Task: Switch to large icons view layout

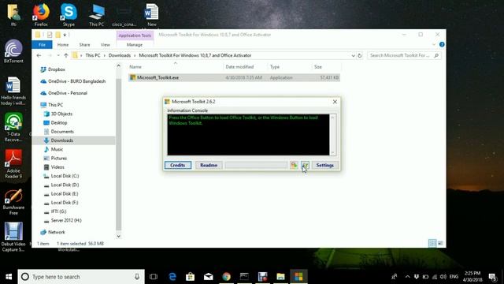Action: click(x=440, y=243)
